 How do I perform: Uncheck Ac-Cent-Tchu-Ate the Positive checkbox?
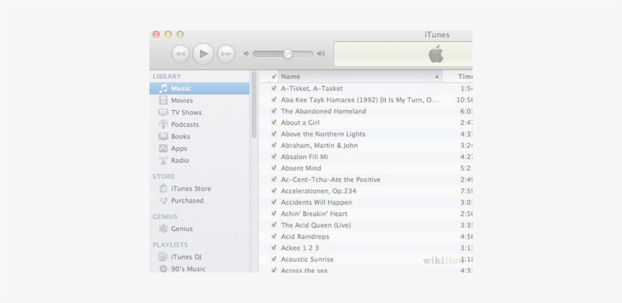pos(274,180)
